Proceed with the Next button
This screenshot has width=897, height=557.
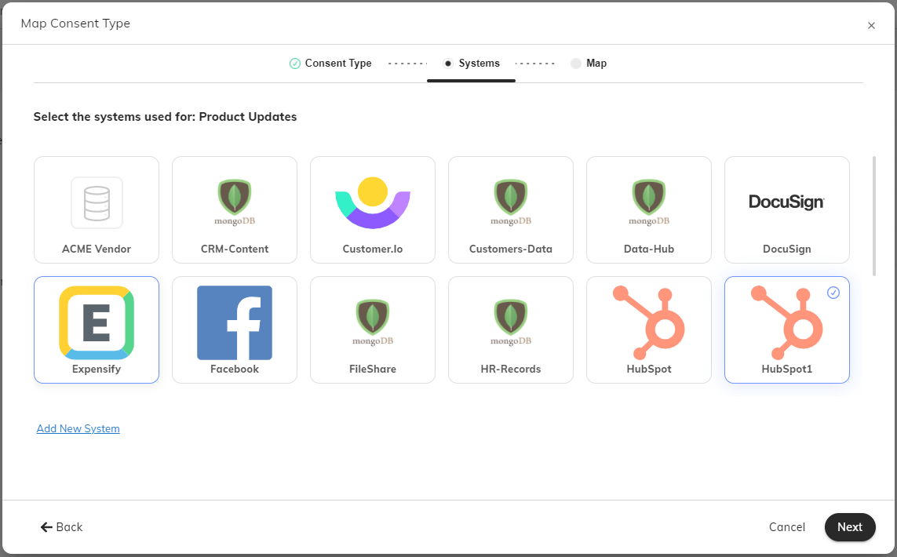click(849, 527)
